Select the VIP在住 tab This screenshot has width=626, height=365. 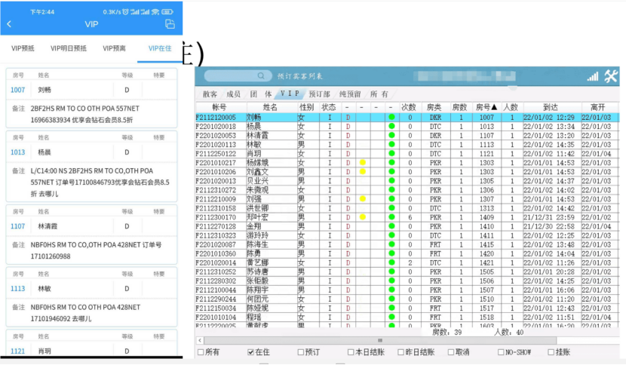(x=160, y=48)
